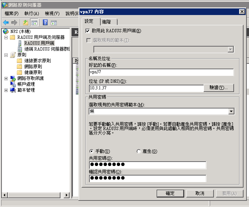Toggle 啟用此 RADIUS 用戶端 checkbox
The width and height of the screenshot is (249, 207).
[88, 31]
